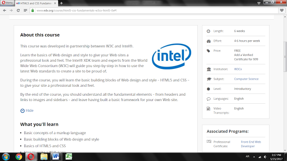The height and width of the screenshot is (161, 287).
Task: Click 'Associated Programs:' heading
Action: 228,131
